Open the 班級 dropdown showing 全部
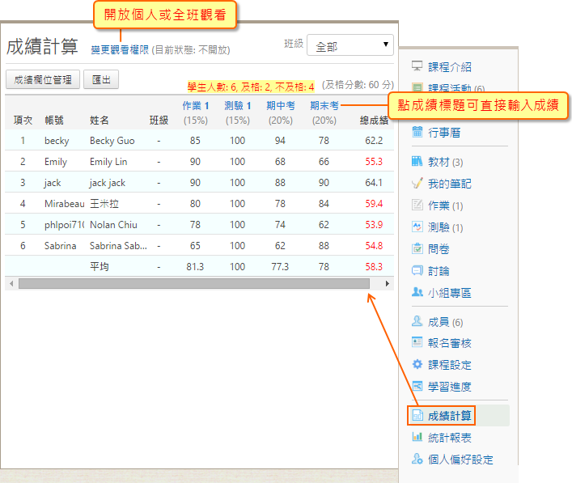Screen dimensions: 572x483 click(350, 45)
